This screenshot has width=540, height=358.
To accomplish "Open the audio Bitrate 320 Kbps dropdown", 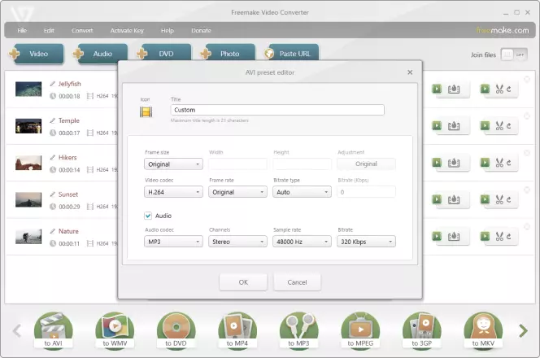I will coord(366,242).
